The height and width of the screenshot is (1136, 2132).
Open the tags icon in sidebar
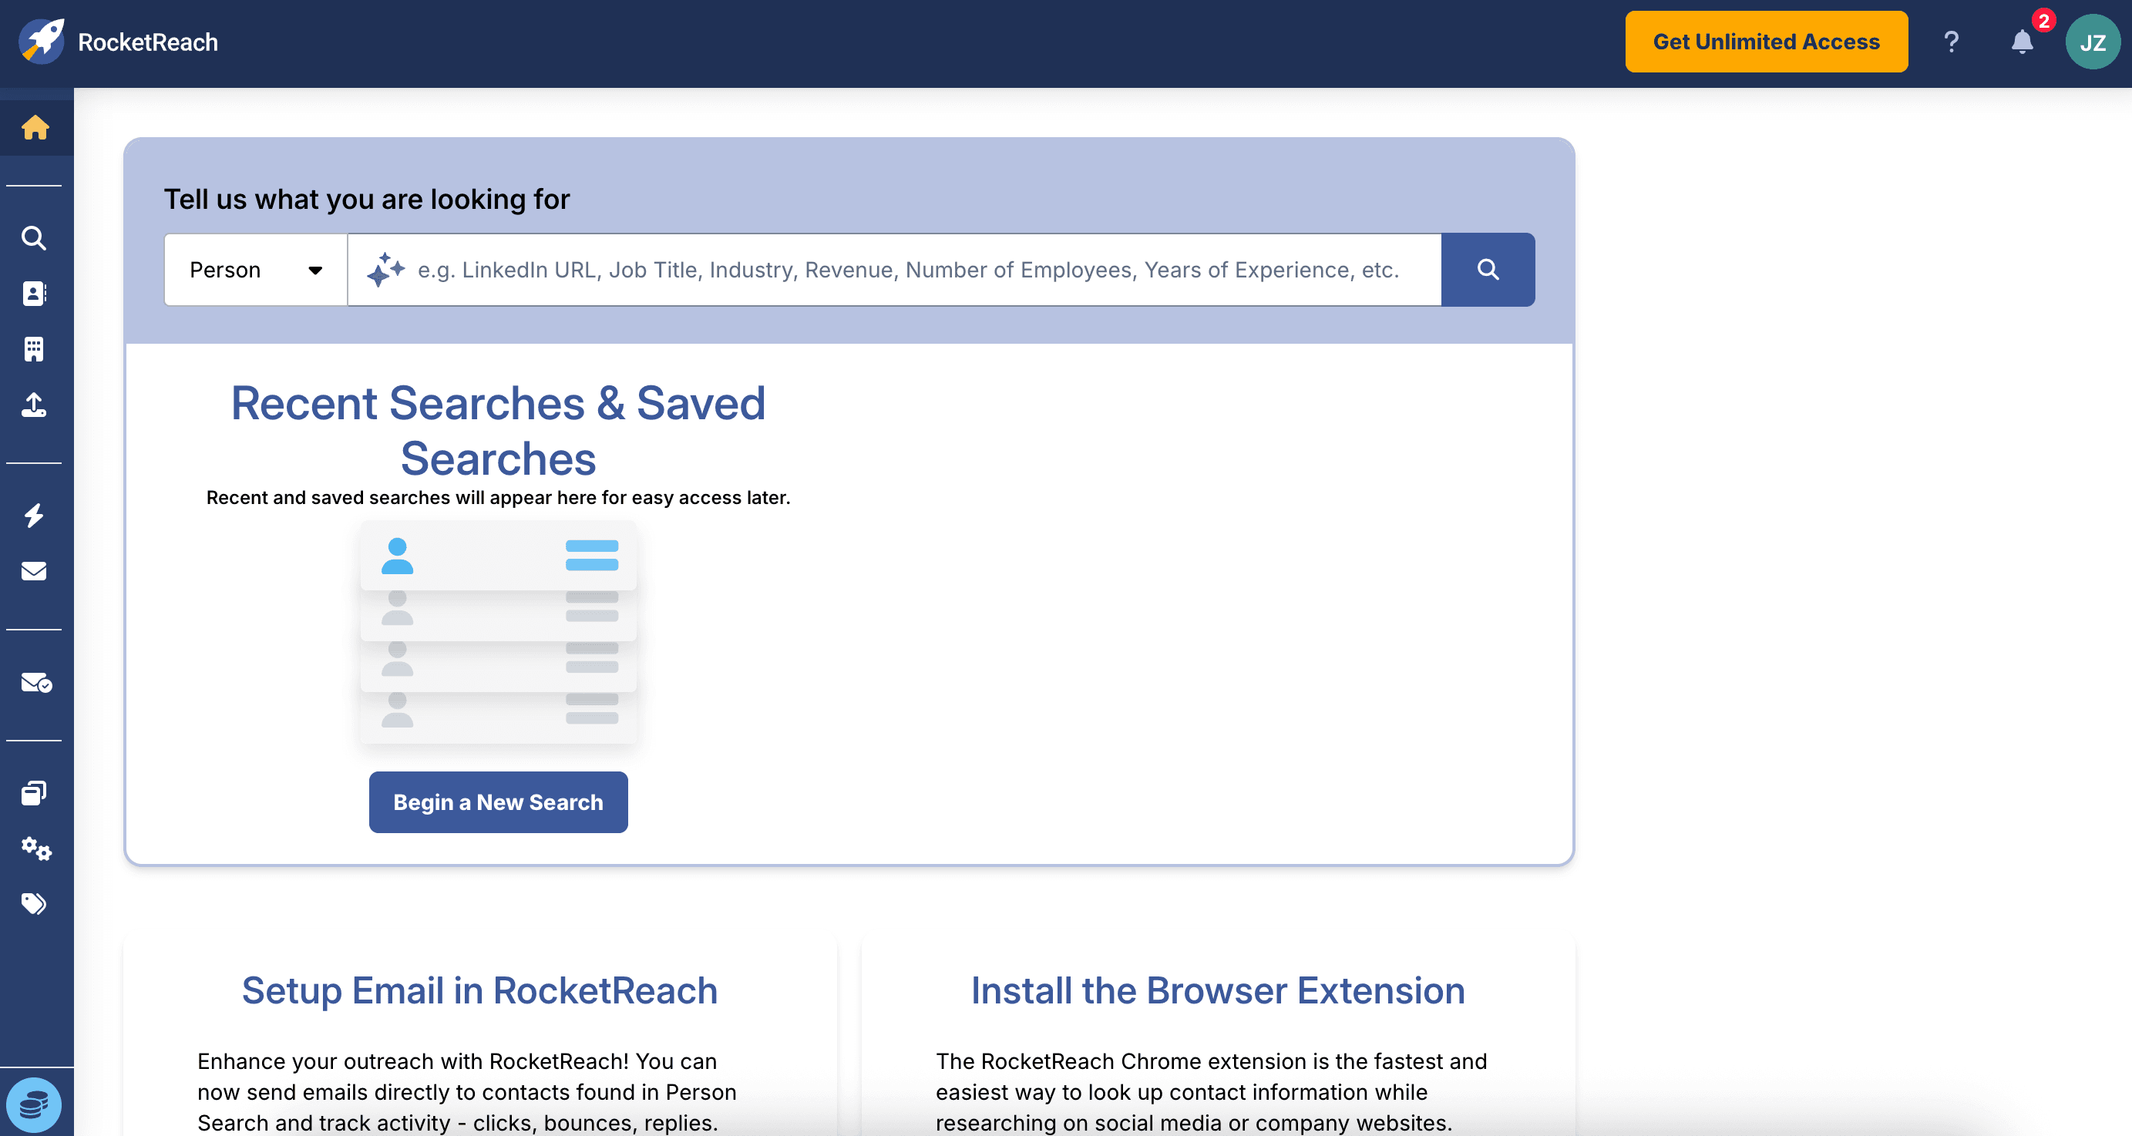tap(34, 903)
